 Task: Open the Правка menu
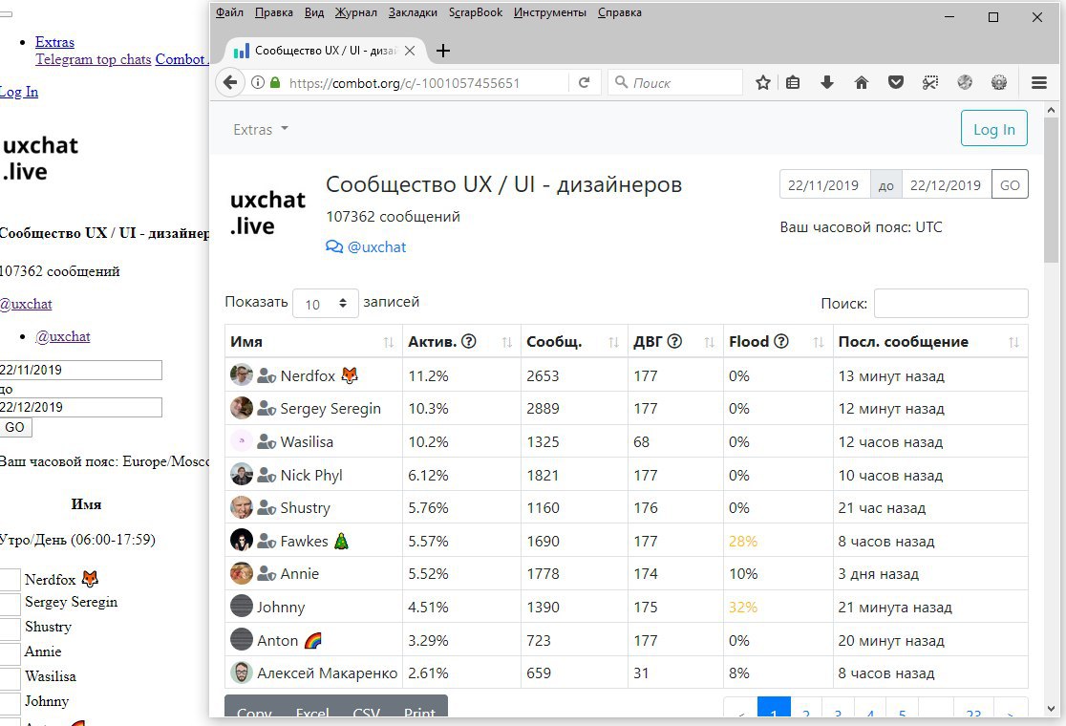tap(274, 12)
